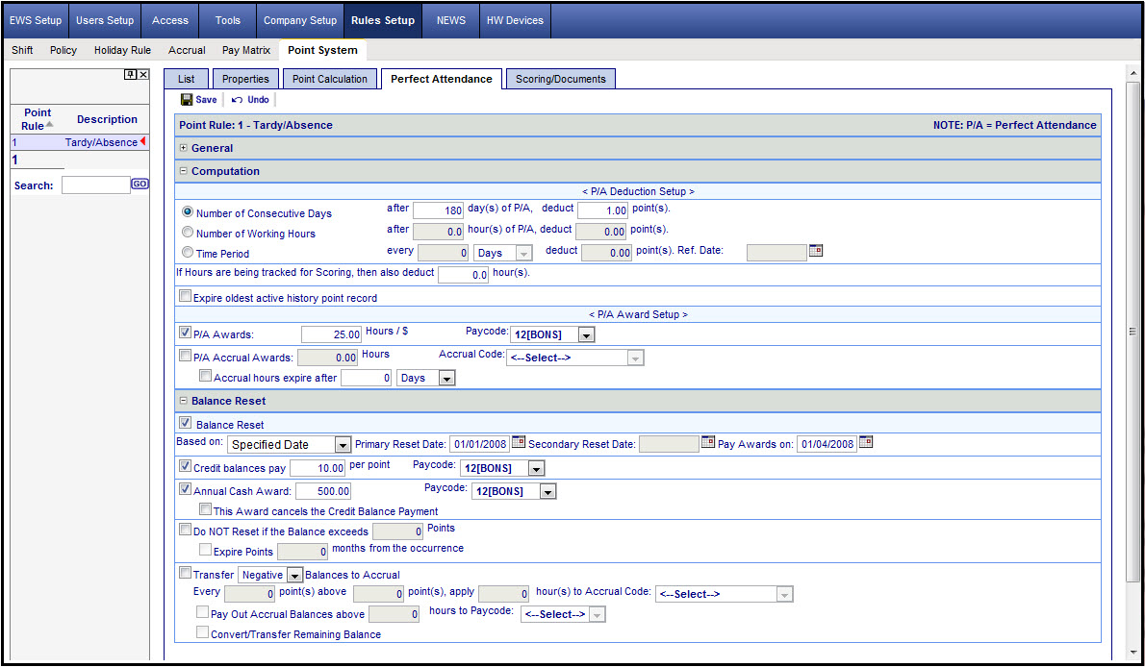
Task: Click the Save disk icon
Action: 187,100
